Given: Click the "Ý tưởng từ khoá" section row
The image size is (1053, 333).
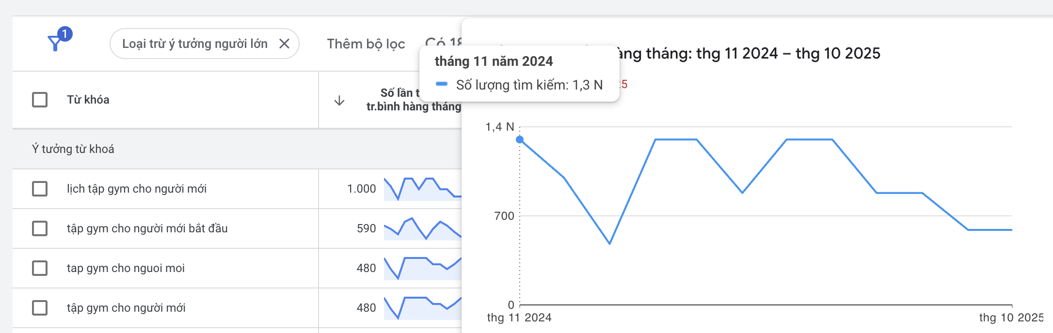Looking at the screenshot, I should pos(73,149).
